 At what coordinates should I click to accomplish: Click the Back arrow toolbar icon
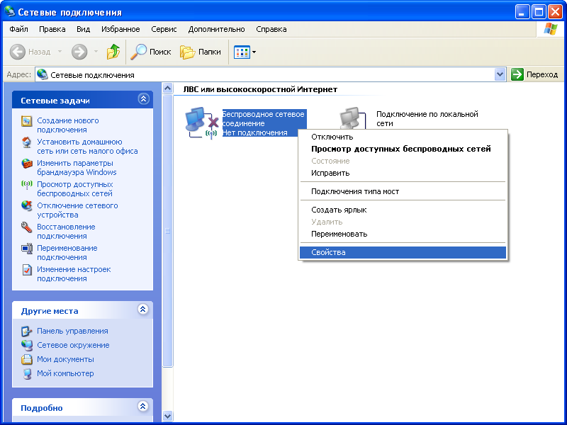click(17, 52)
